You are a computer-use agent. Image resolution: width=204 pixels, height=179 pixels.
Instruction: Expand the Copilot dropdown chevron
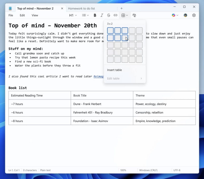[177, 15]
